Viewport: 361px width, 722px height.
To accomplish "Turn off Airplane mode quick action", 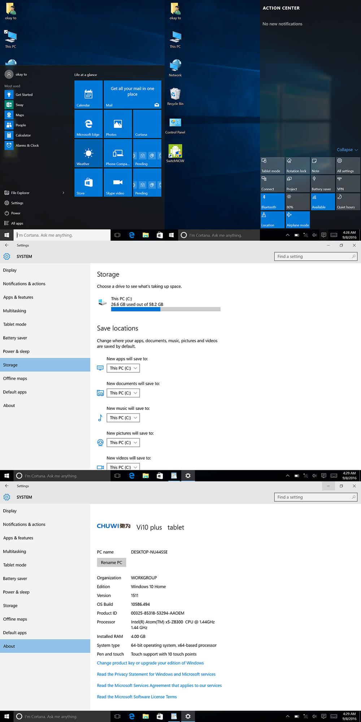I will pyautogui.click(x=297, y=220).
